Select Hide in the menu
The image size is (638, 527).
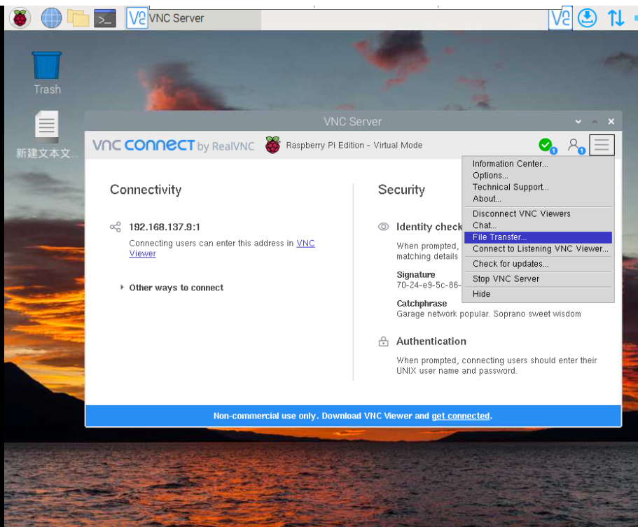538,294
